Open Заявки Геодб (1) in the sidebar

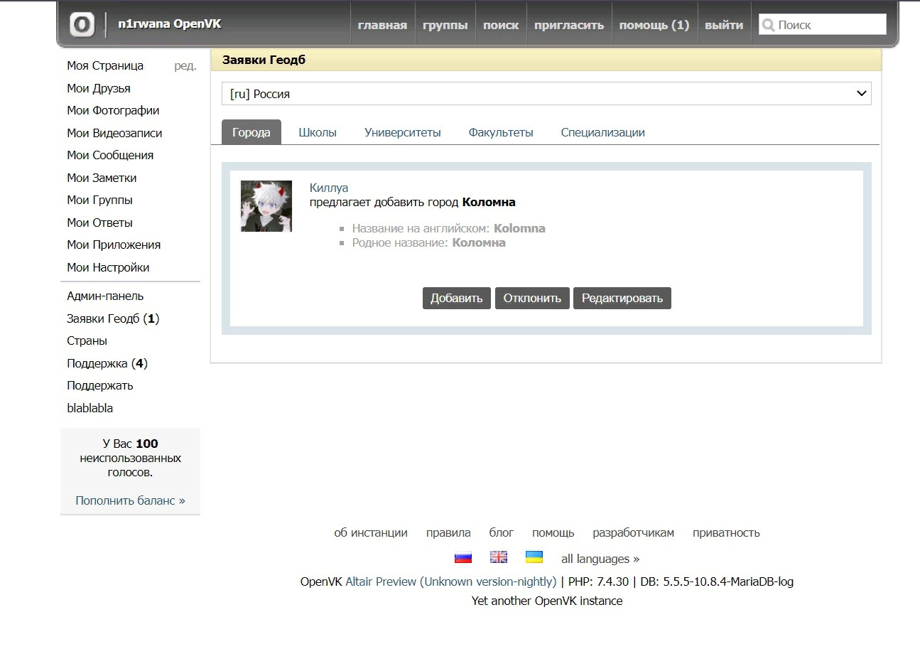pos(113,318)
